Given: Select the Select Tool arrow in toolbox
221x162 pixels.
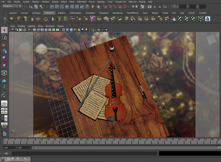Looking at the screenshot, I should (x=4, y=30).
